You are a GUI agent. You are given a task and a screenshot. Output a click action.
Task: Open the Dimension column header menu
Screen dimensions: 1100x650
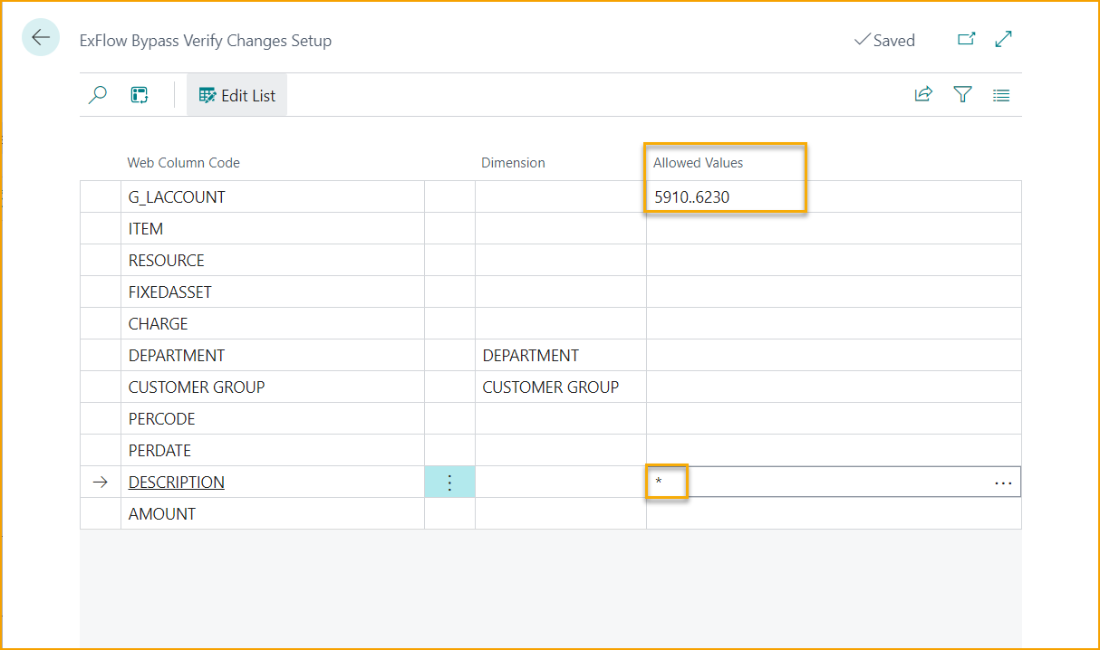(513, 162)
